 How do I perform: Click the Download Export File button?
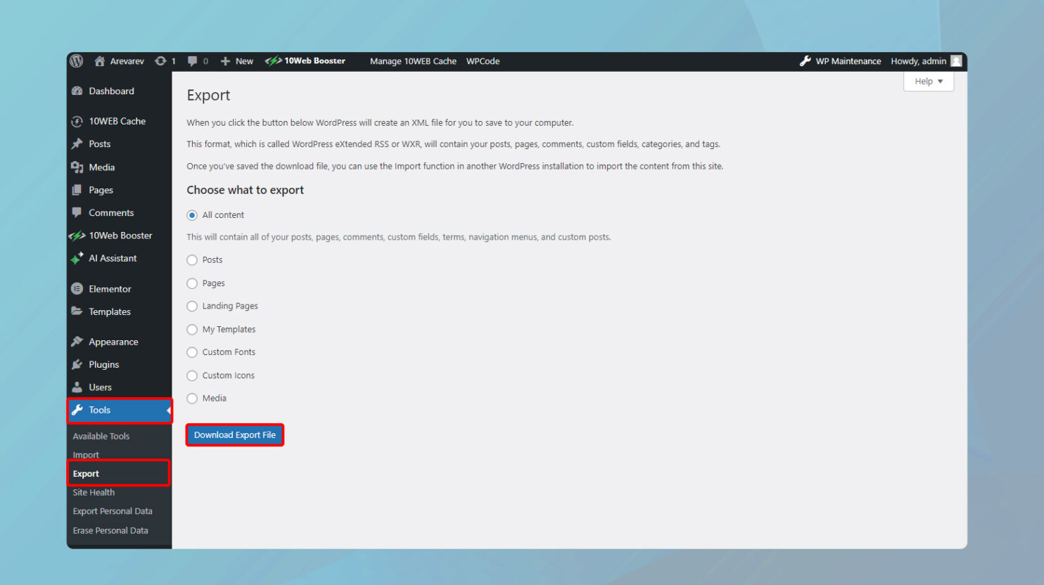click(x=234, y=435)
